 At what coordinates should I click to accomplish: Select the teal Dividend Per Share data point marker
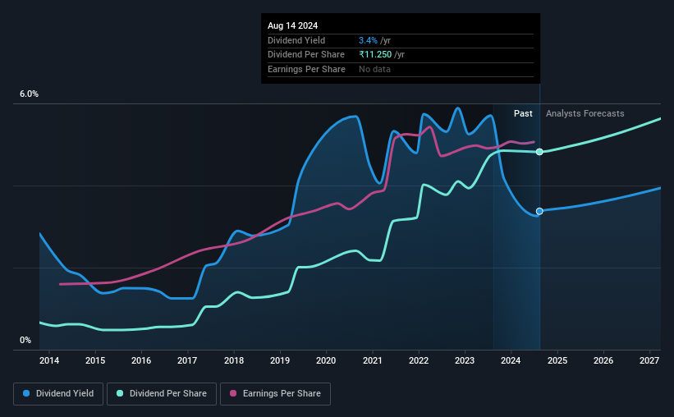(x=539, y=152)
